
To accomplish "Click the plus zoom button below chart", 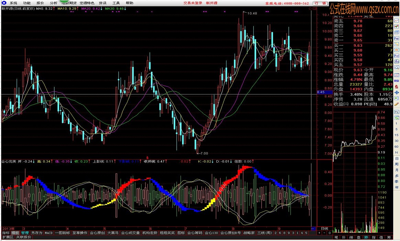I will point(319,233).
